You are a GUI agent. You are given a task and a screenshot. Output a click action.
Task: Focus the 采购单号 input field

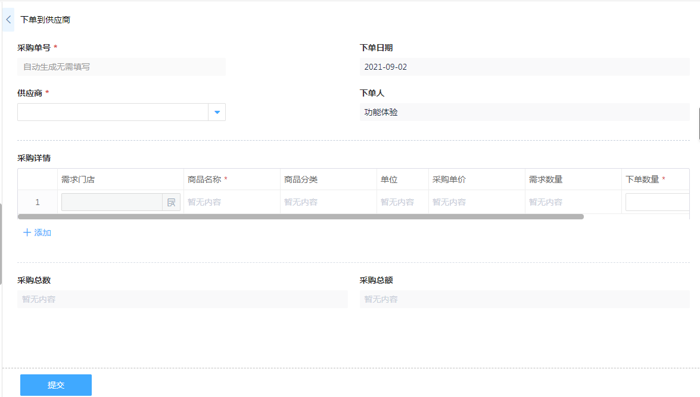pos(122,67)
